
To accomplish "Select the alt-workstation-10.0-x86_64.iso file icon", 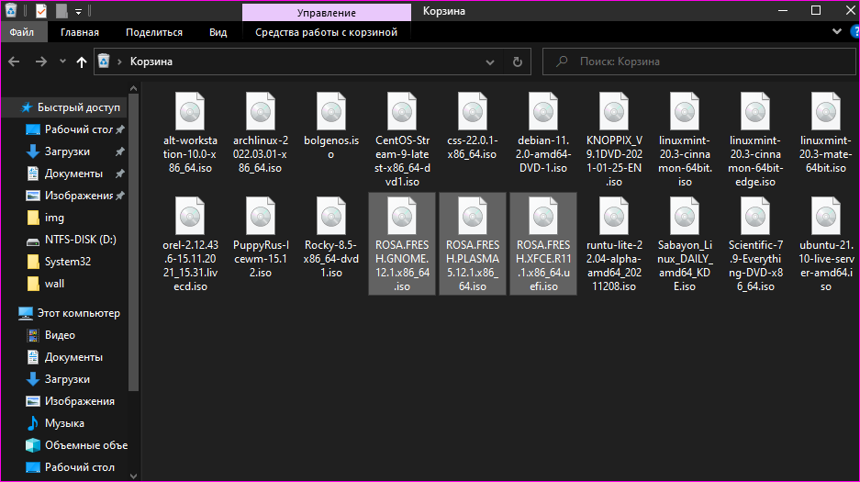I will tap(190, 111).
